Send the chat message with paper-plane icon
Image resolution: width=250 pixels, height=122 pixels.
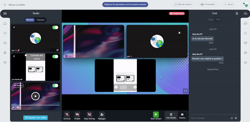(x=236, y=118)
